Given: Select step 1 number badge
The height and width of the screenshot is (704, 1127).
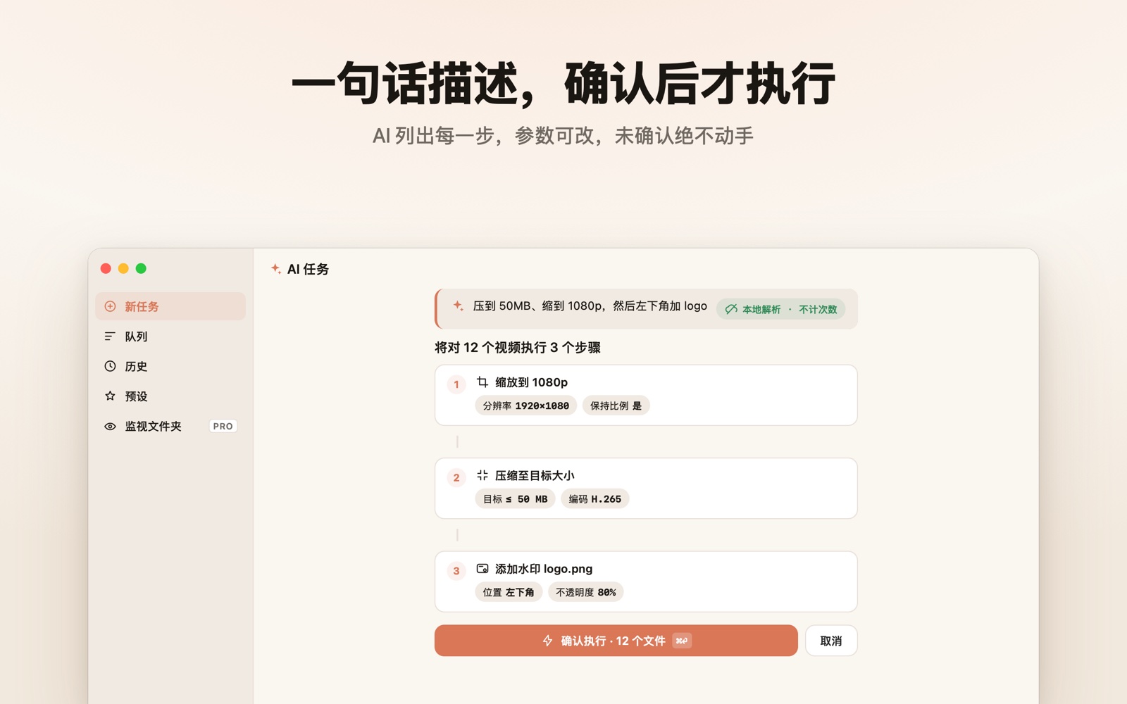Looking at the screenshot, I should (456, 384).
